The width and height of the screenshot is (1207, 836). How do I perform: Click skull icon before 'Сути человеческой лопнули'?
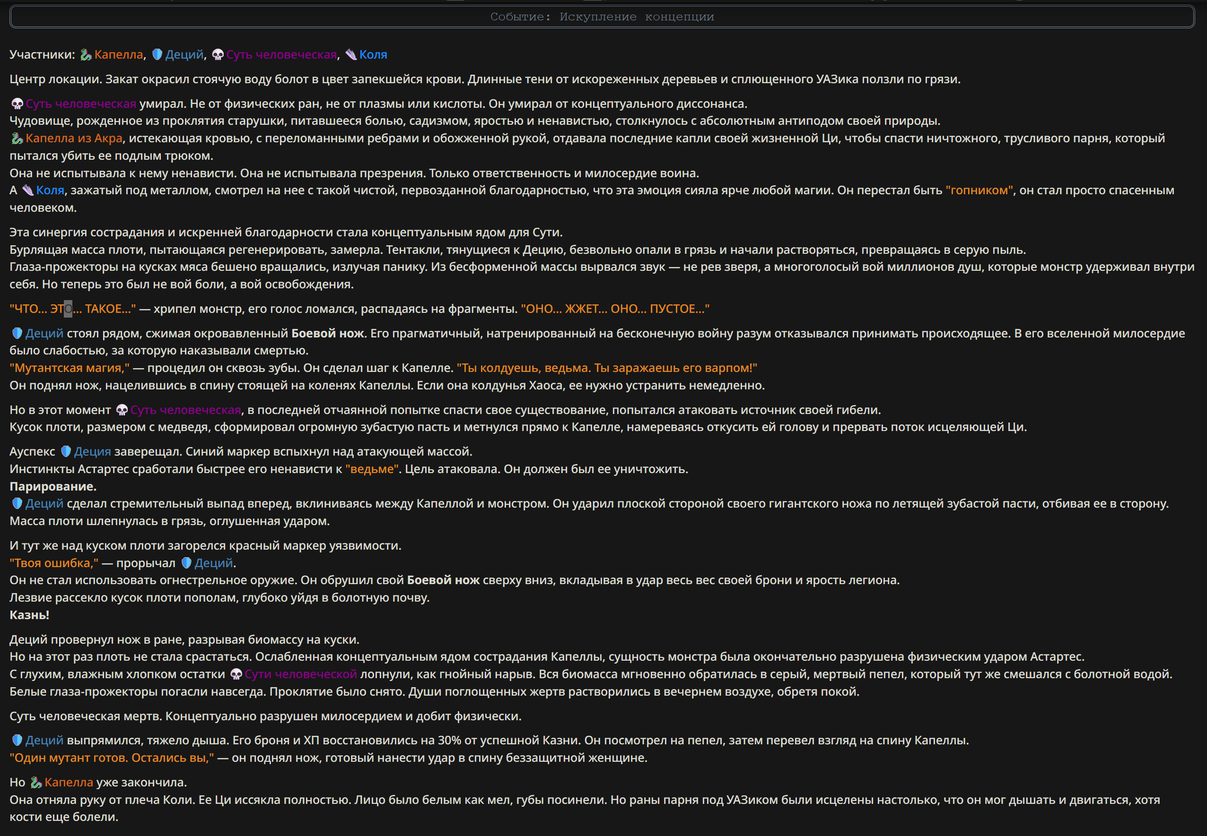[x=236, y=673]
